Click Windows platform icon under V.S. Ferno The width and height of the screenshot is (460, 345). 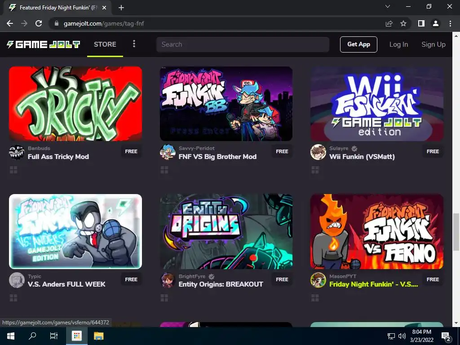(x=315, y=298)
